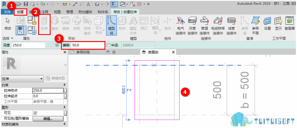
Task: Switch to the 创建 ribbon tab
Action: pyautogui.click(x=20, y=12)
